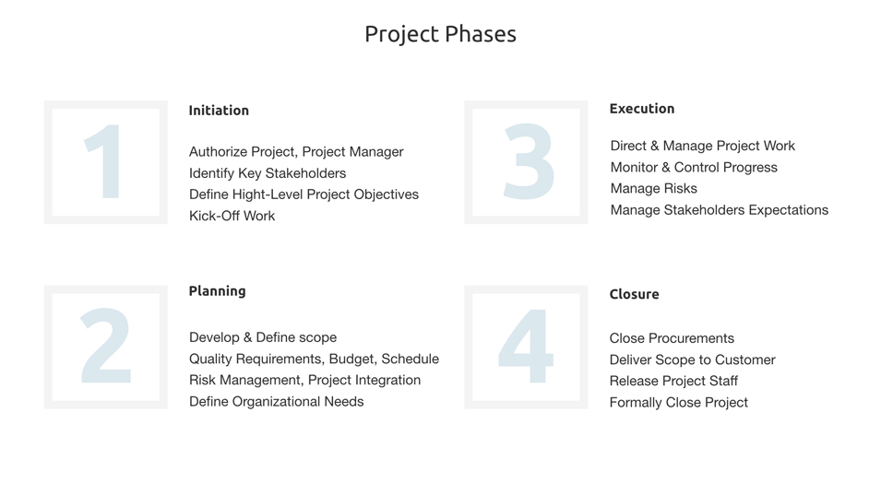Click the Closure heading
Image resolution: width=881 pixels, height=495 pixels.
pyautogui.click(x=634, y=295)
